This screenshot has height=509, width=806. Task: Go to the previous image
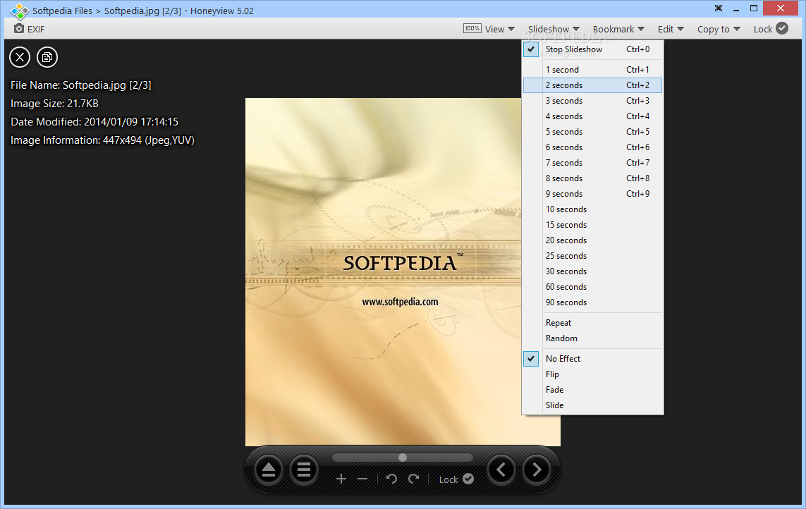(x=501, y=470)
